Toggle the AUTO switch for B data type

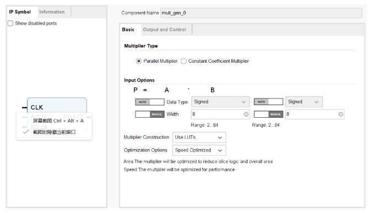pos(268,102)
